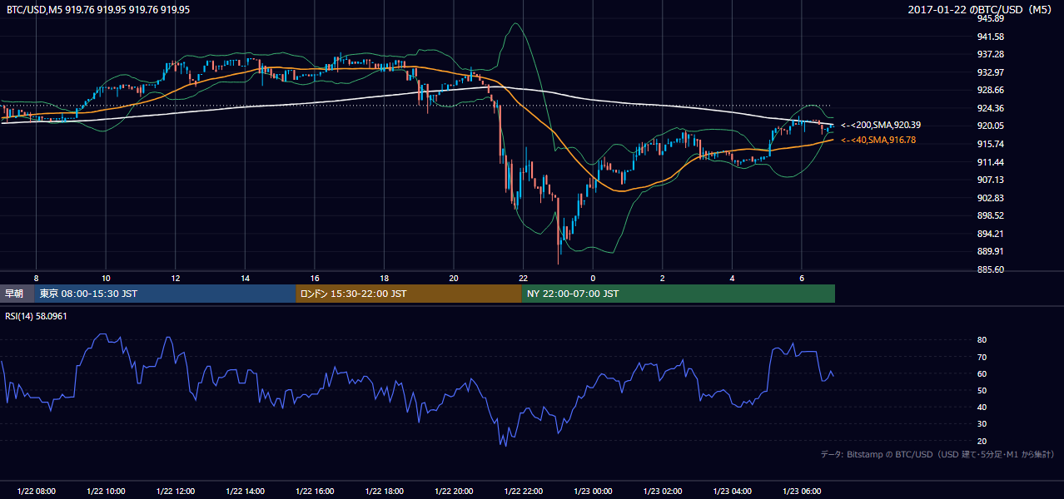Click price axis value 894.21
Image resolution: width=1064 pixels, height=499 pixels.
tap(991, 234)
